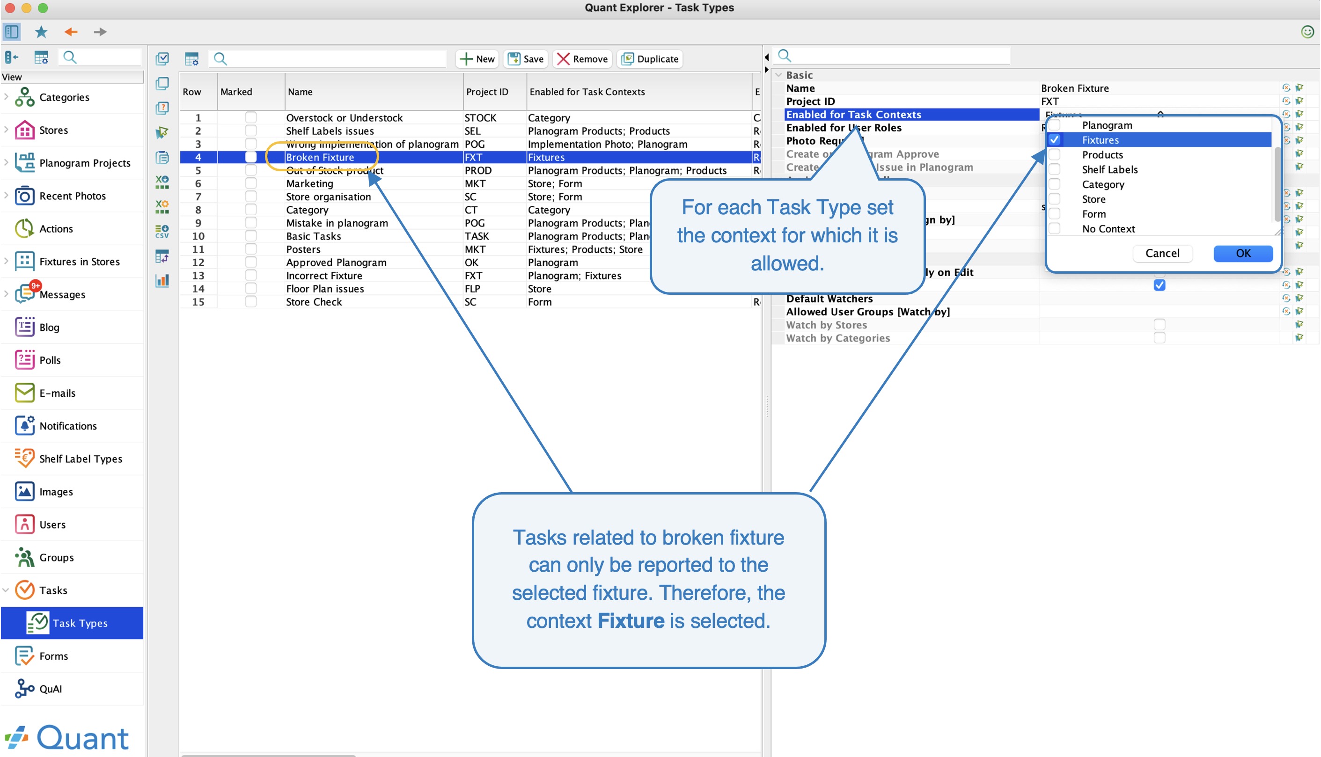The image size is (1321, 757).
Task: Open Shelf Label Types
Action: [x=81, y=459]
